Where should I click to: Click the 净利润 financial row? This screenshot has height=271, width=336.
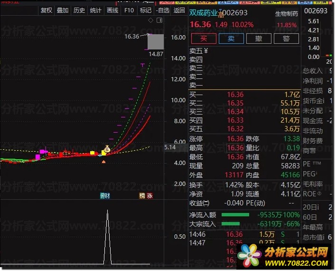317,81
